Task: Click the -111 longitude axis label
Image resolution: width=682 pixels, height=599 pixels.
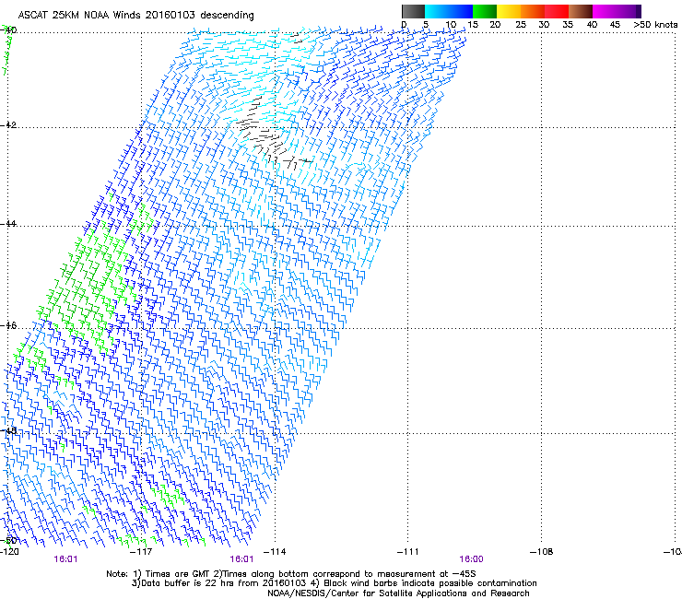Action: click(x=408, y=552)
